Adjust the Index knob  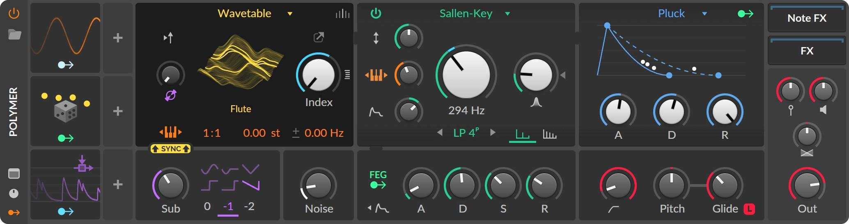point(318,75)
